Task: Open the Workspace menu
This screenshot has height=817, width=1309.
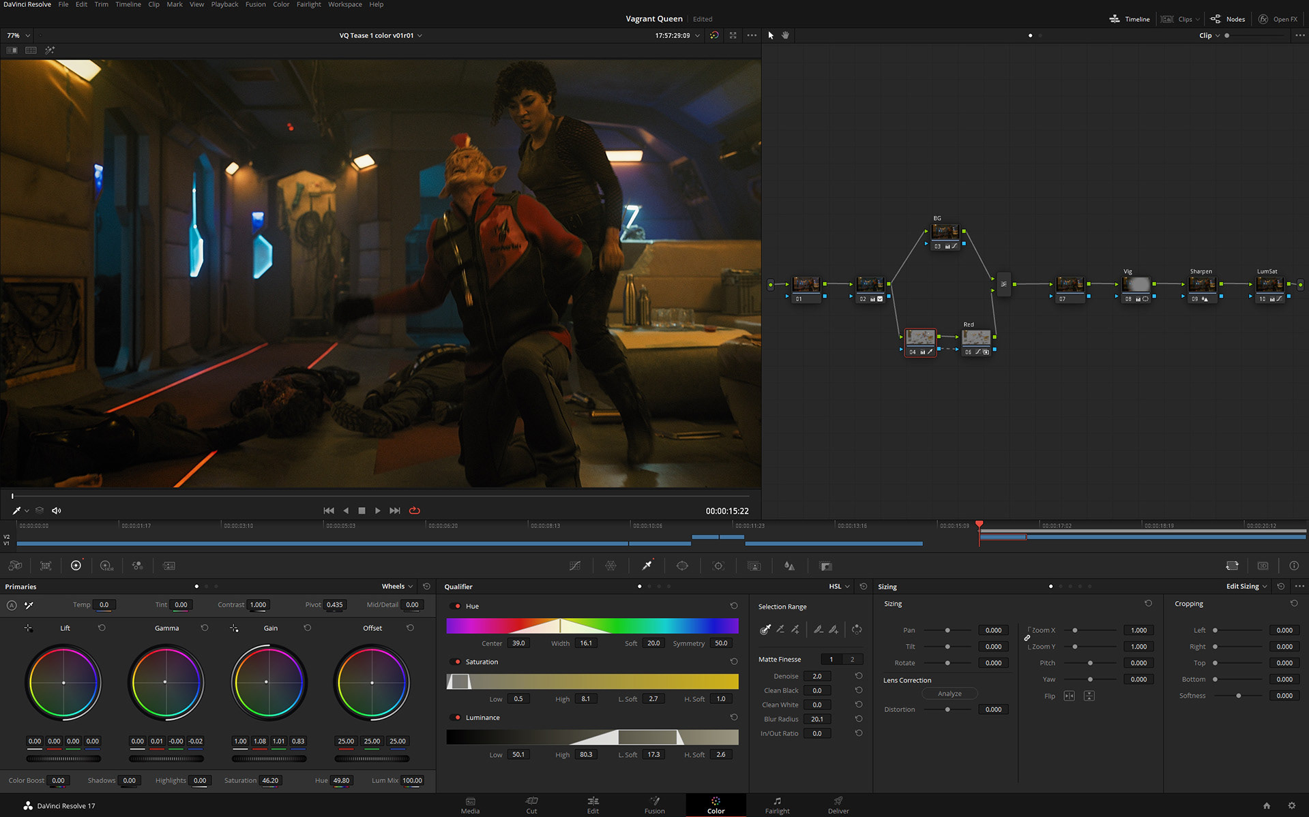Action: click(345, 4)
